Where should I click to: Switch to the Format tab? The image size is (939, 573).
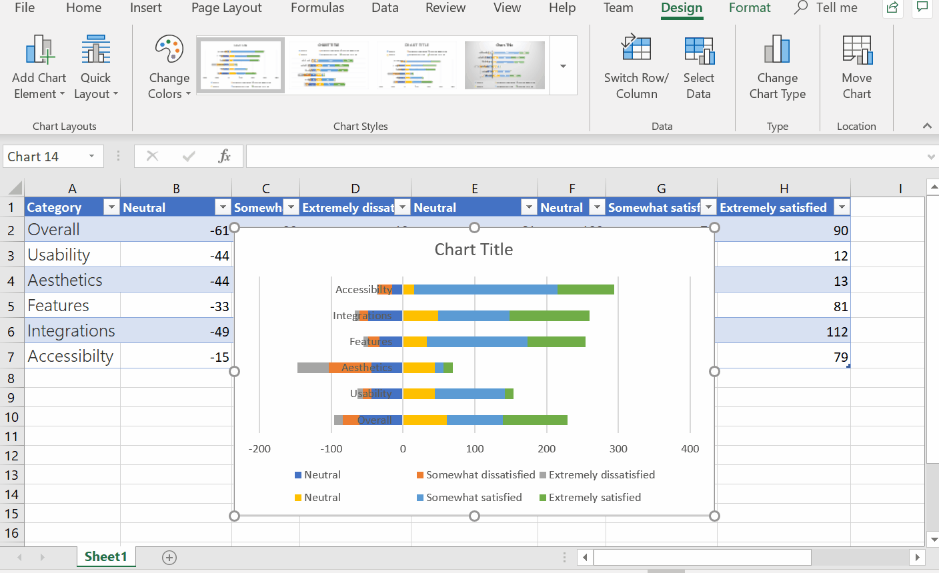750,8
